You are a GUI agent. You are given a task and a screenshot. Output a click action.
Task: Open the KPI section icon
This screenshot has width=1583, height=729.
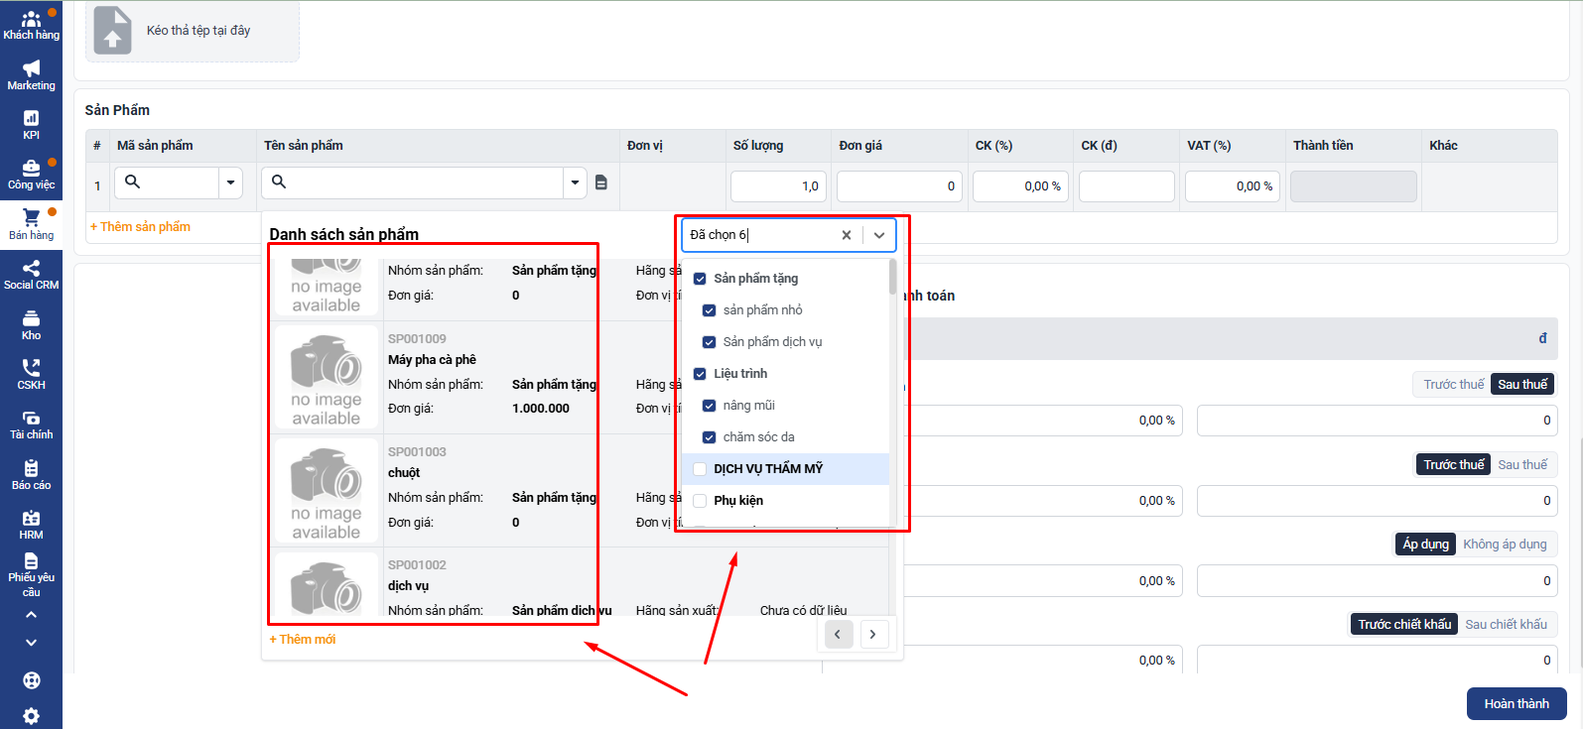pyautogui.click(x=31, y=124)
